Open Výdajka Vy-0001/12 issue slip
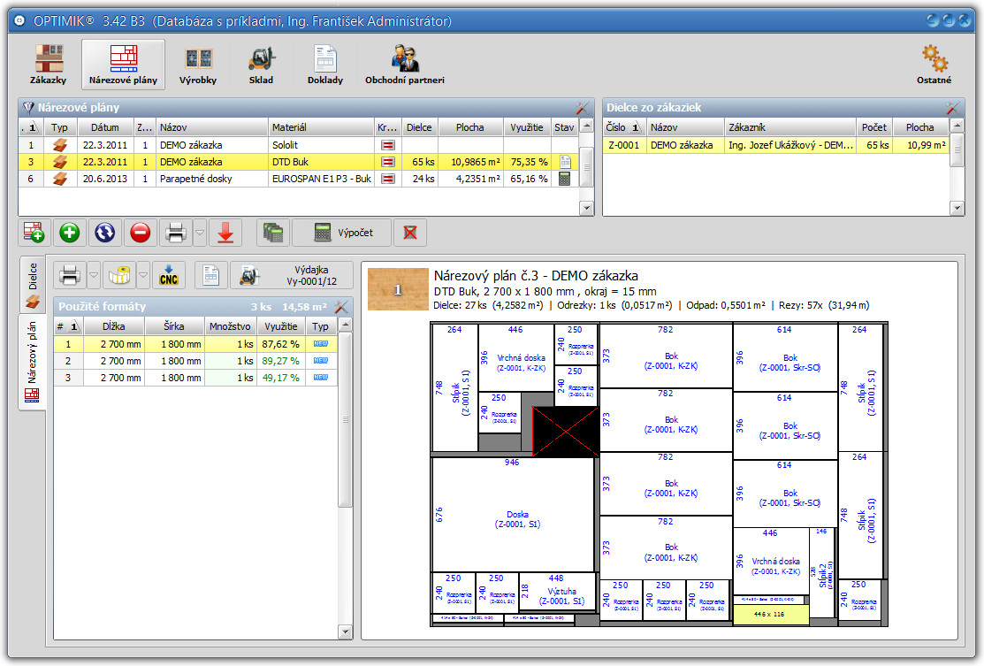 (x=292, y=276)
